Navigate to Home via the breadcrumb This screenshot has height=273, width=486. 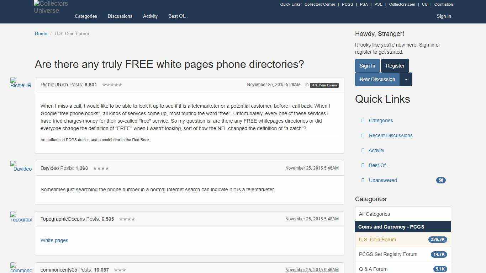tap(41, 33)
